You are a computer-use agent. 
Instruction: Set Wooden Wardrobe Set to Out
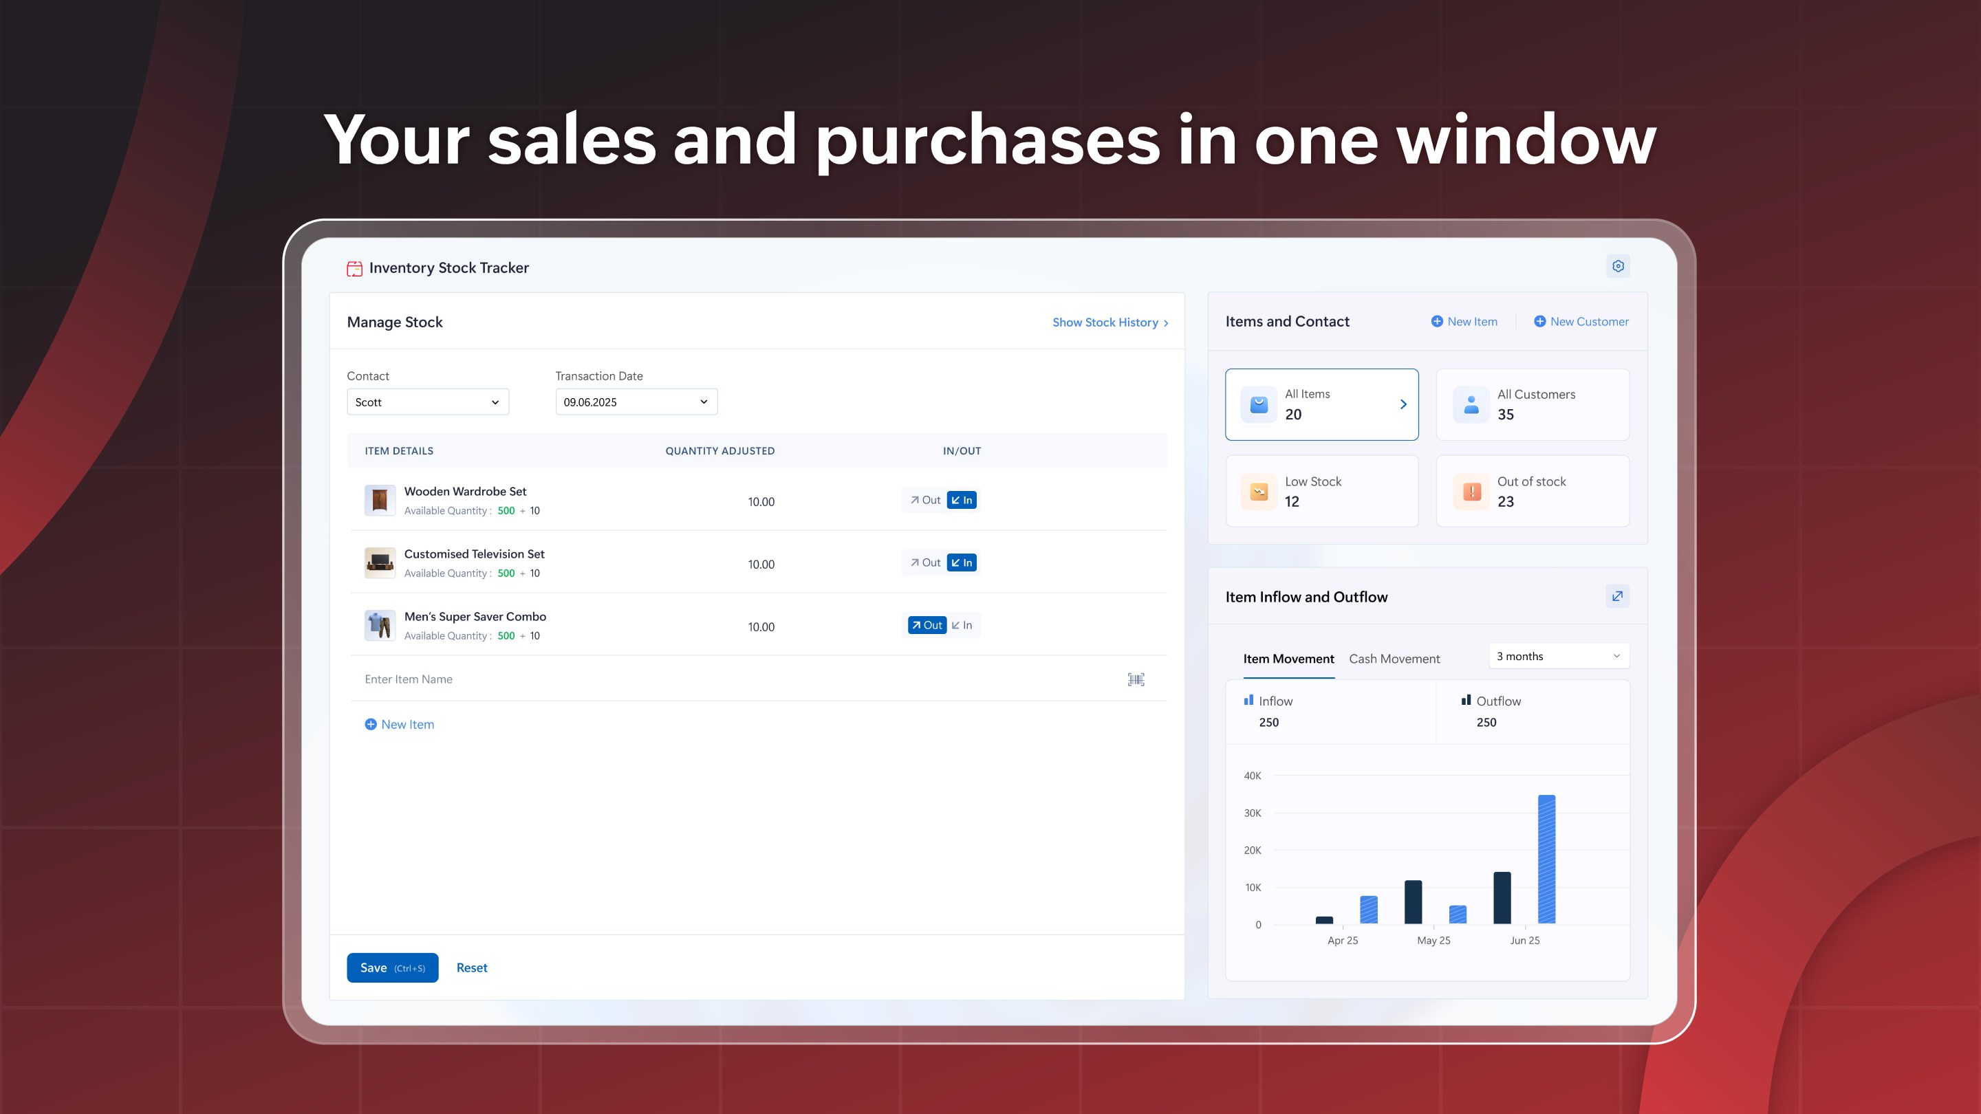[x=925, y=501]
